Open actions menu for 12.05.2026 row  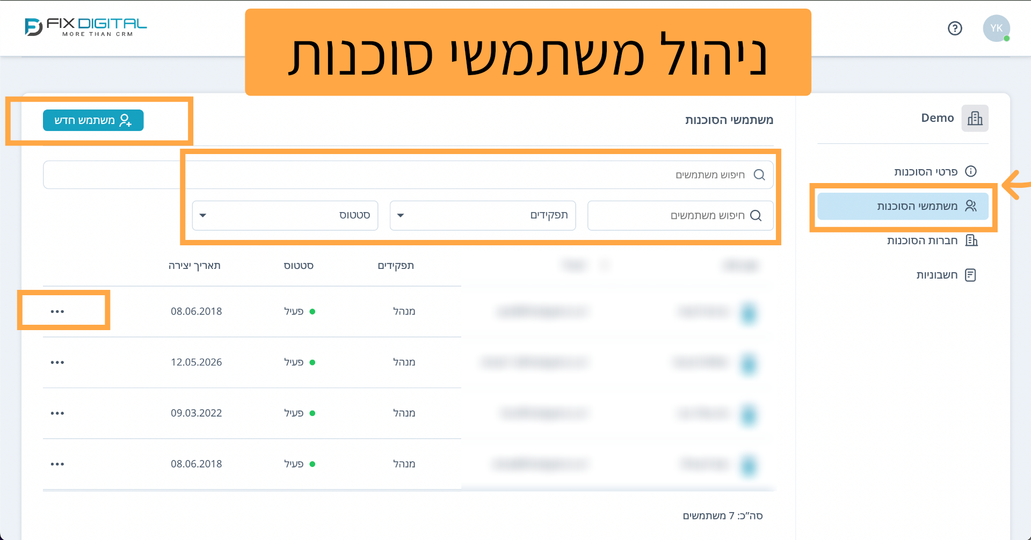pos(57,362)
